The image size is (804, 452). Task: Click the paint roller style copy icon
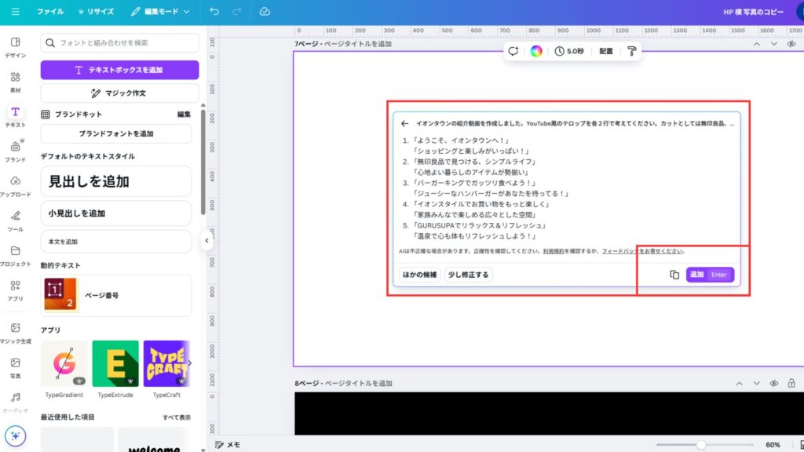pos(631,51)
